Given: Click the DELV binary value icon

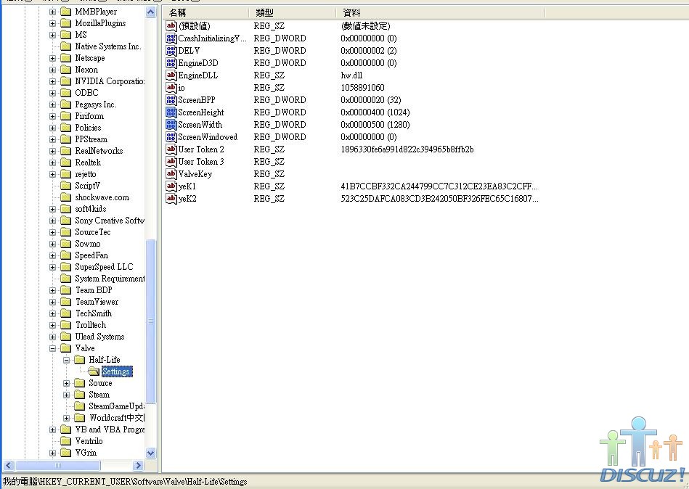Looking at the screenshot, I should (171, 51).
